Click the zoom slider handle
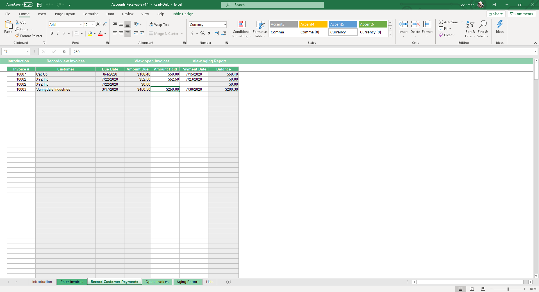 [508, 289]
